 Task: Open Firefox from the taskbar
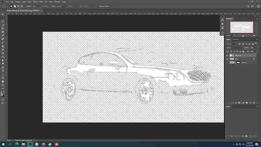coord(43,144)
